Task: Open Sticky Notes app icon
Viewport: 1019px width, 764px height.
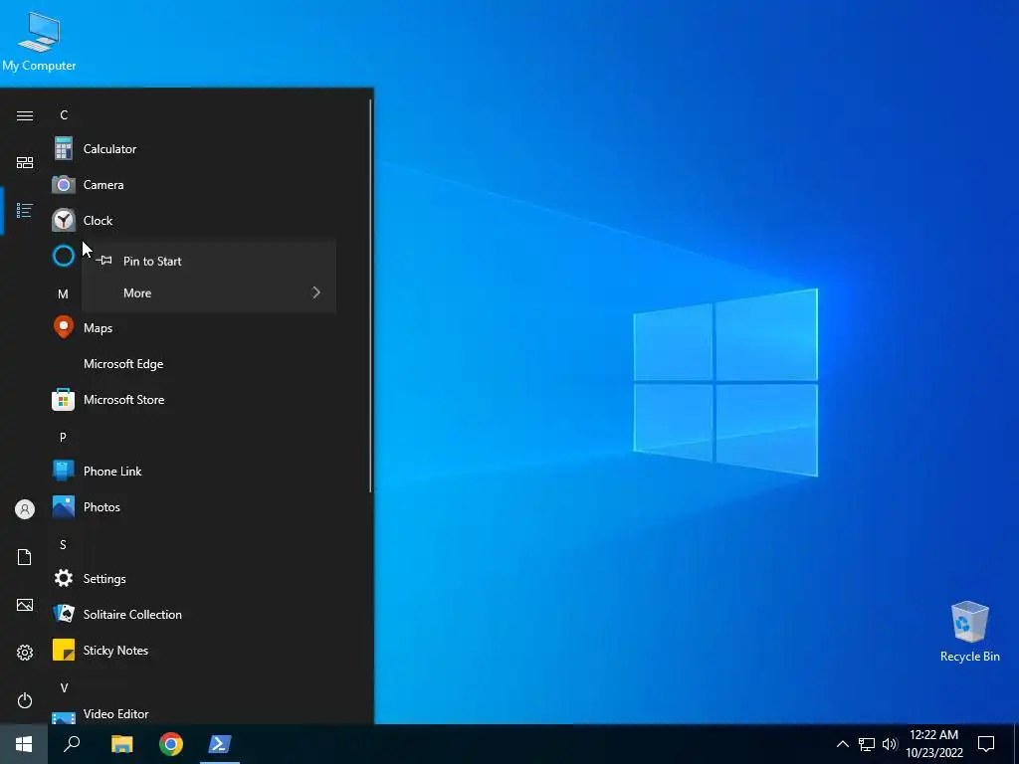Action: (63, 650)
